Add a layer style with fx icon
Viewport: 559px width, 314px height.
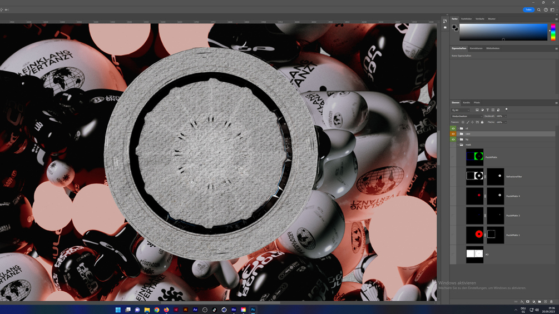click(x=522, y=302)
